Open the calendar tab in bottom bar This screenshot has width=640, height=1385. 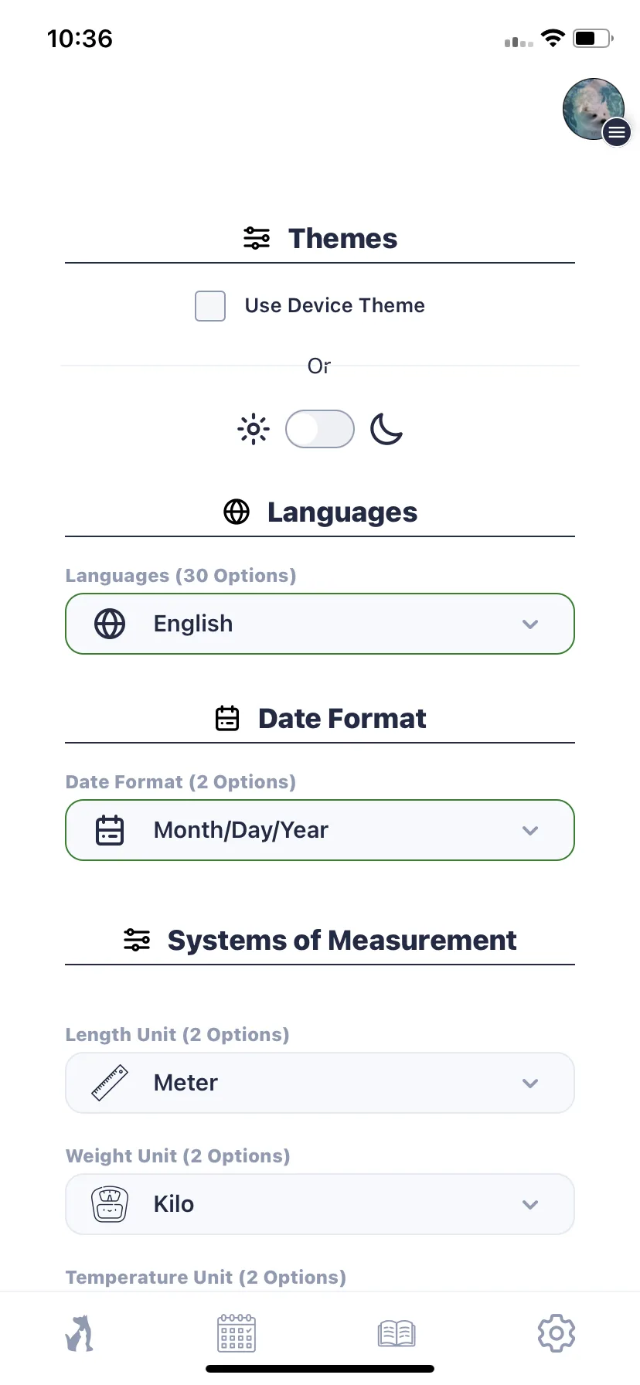[x=237, y=1333]
